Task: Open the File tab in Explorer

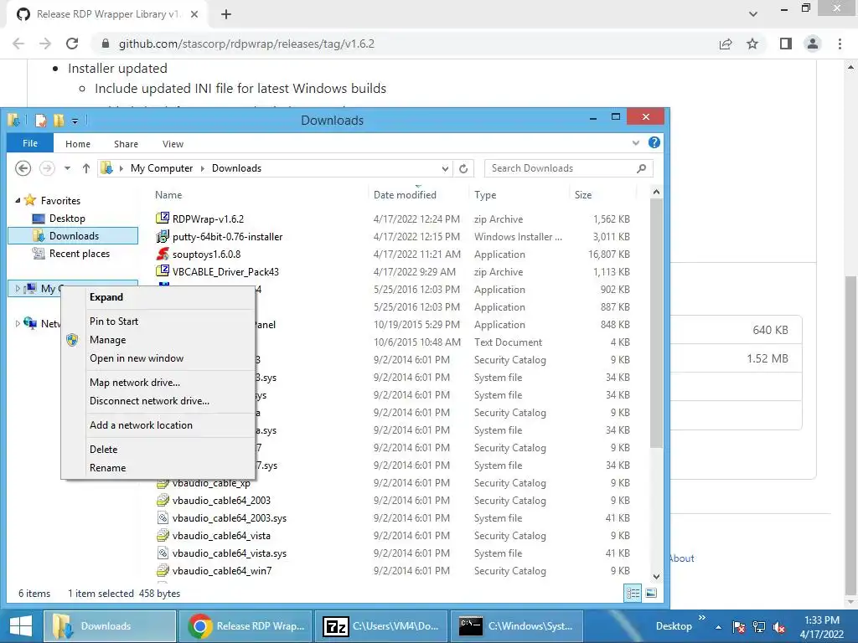Action: point(30,143)
